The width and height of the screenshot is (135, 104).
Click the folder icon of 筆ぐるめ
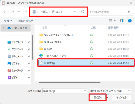click(x=41, y=49)
